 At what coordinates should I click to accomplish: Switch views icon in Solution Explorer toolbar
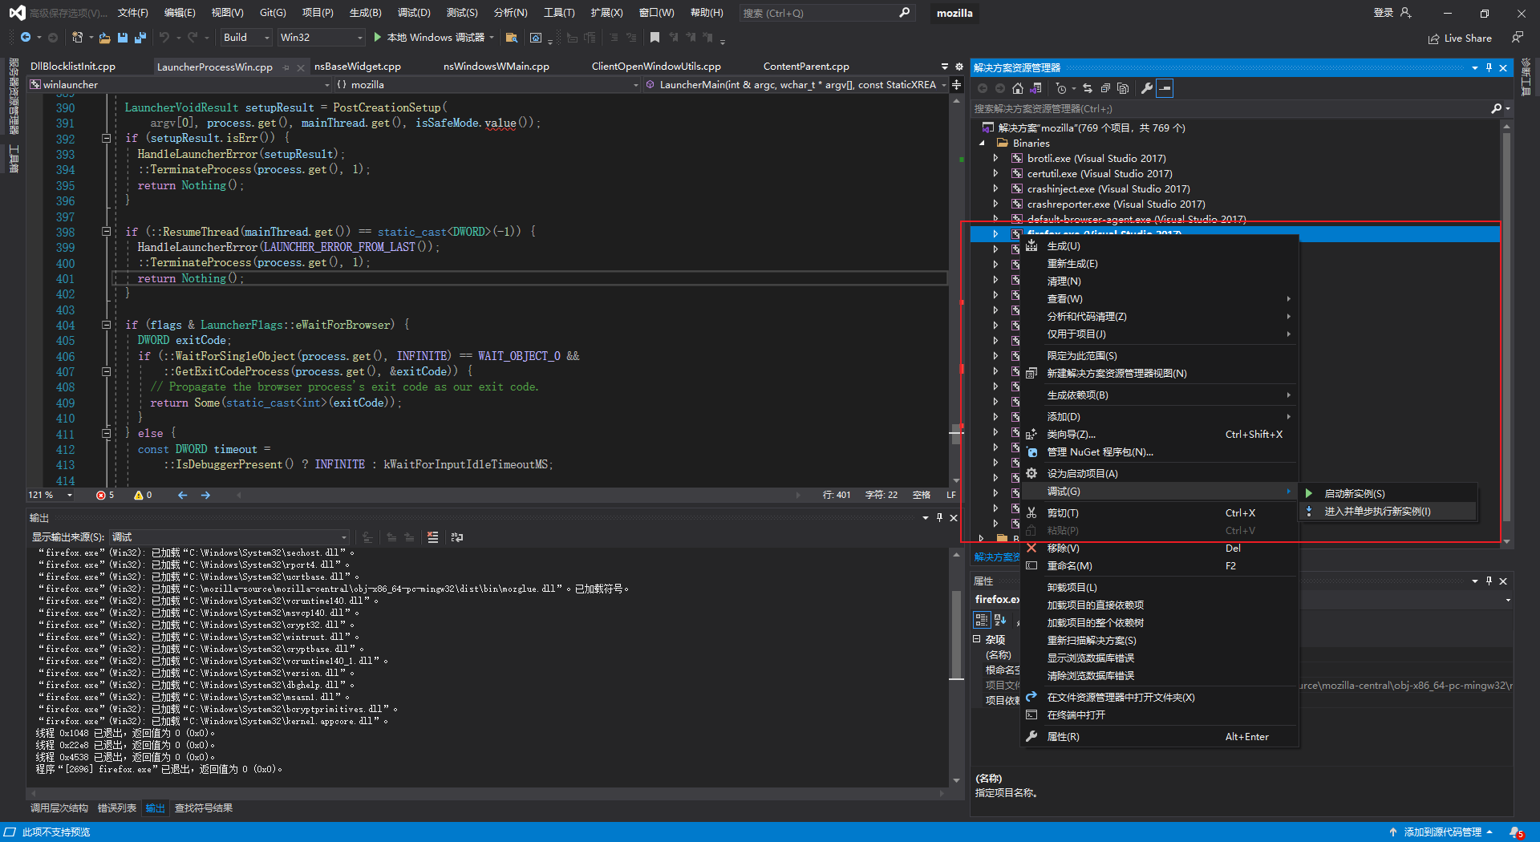click(1036, 88)
